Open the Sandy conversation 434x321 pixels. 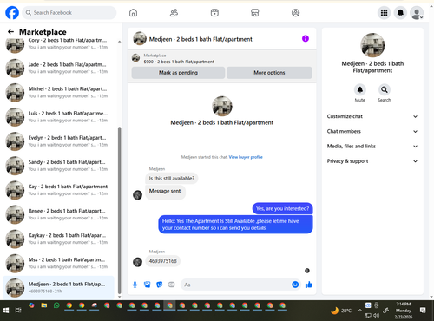click(59, 166)
